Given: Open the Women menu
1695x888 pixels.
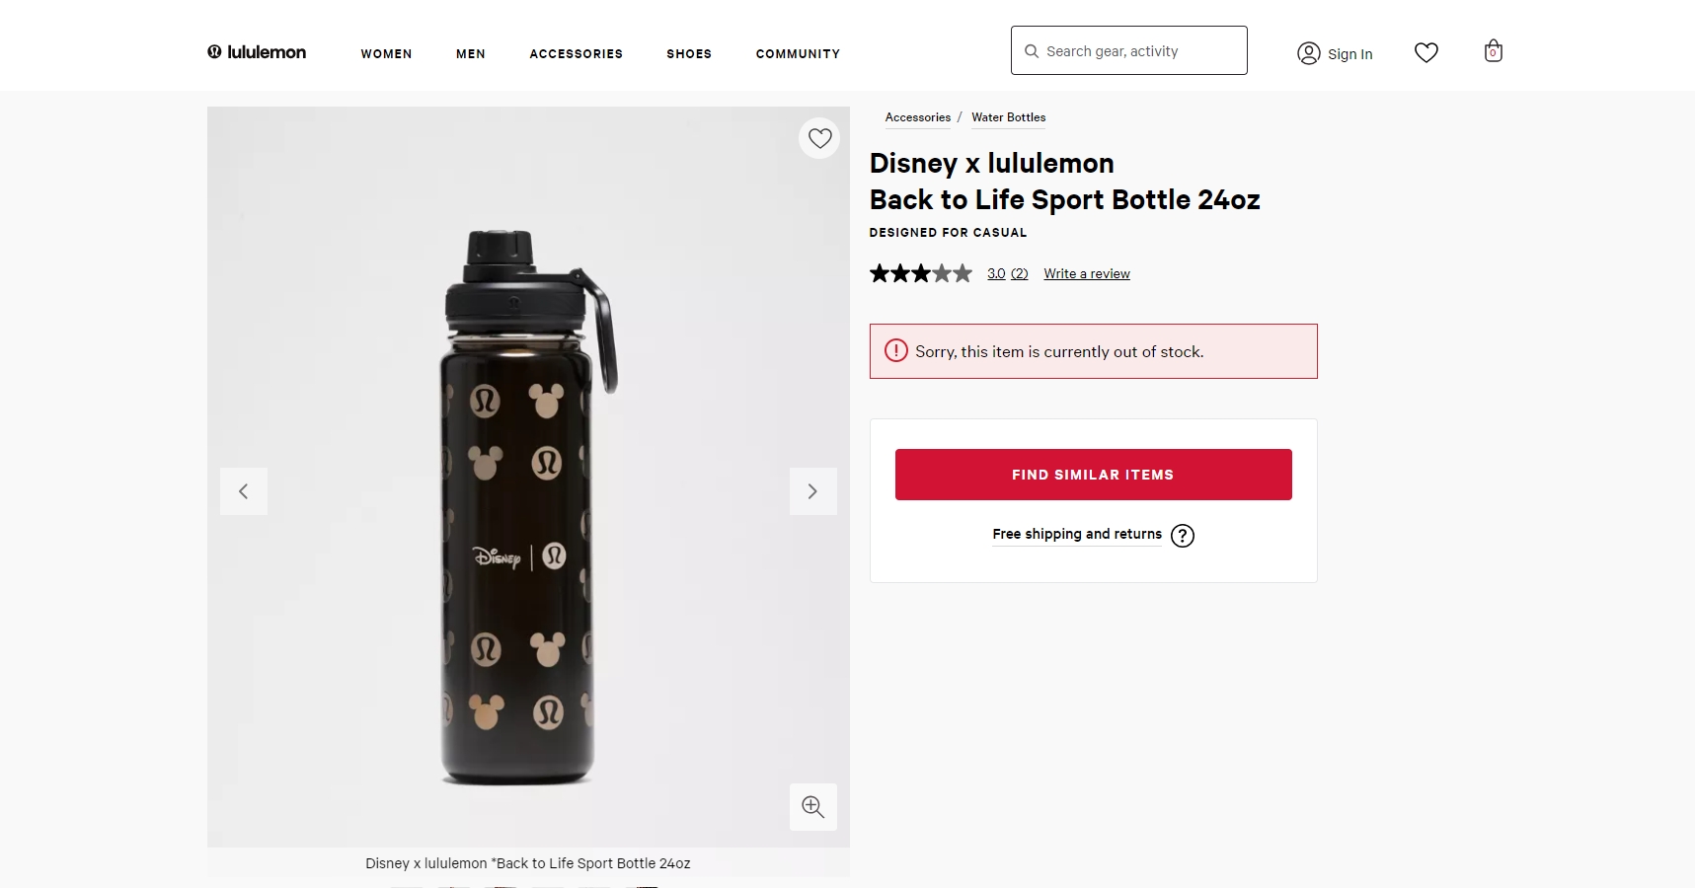Looking at the screenshot, I should 386,54.
